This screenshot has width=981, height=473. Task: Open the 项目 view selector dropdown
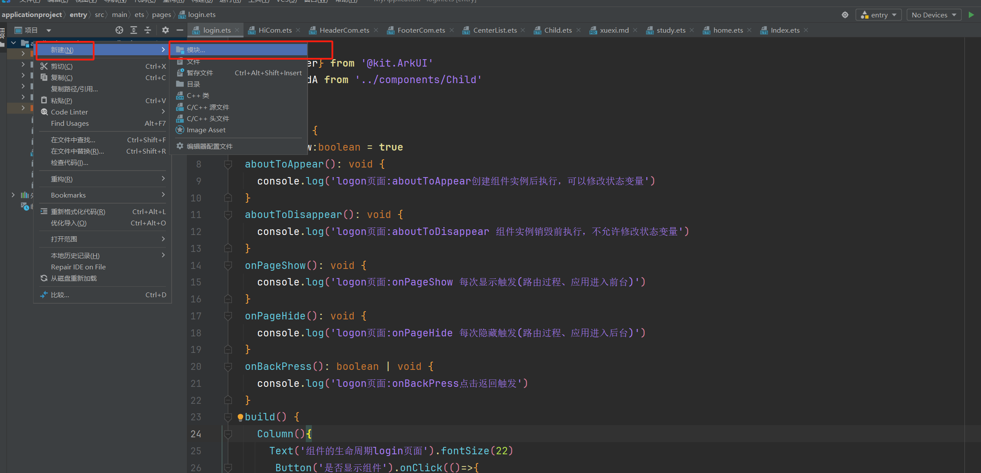(49, 30)
